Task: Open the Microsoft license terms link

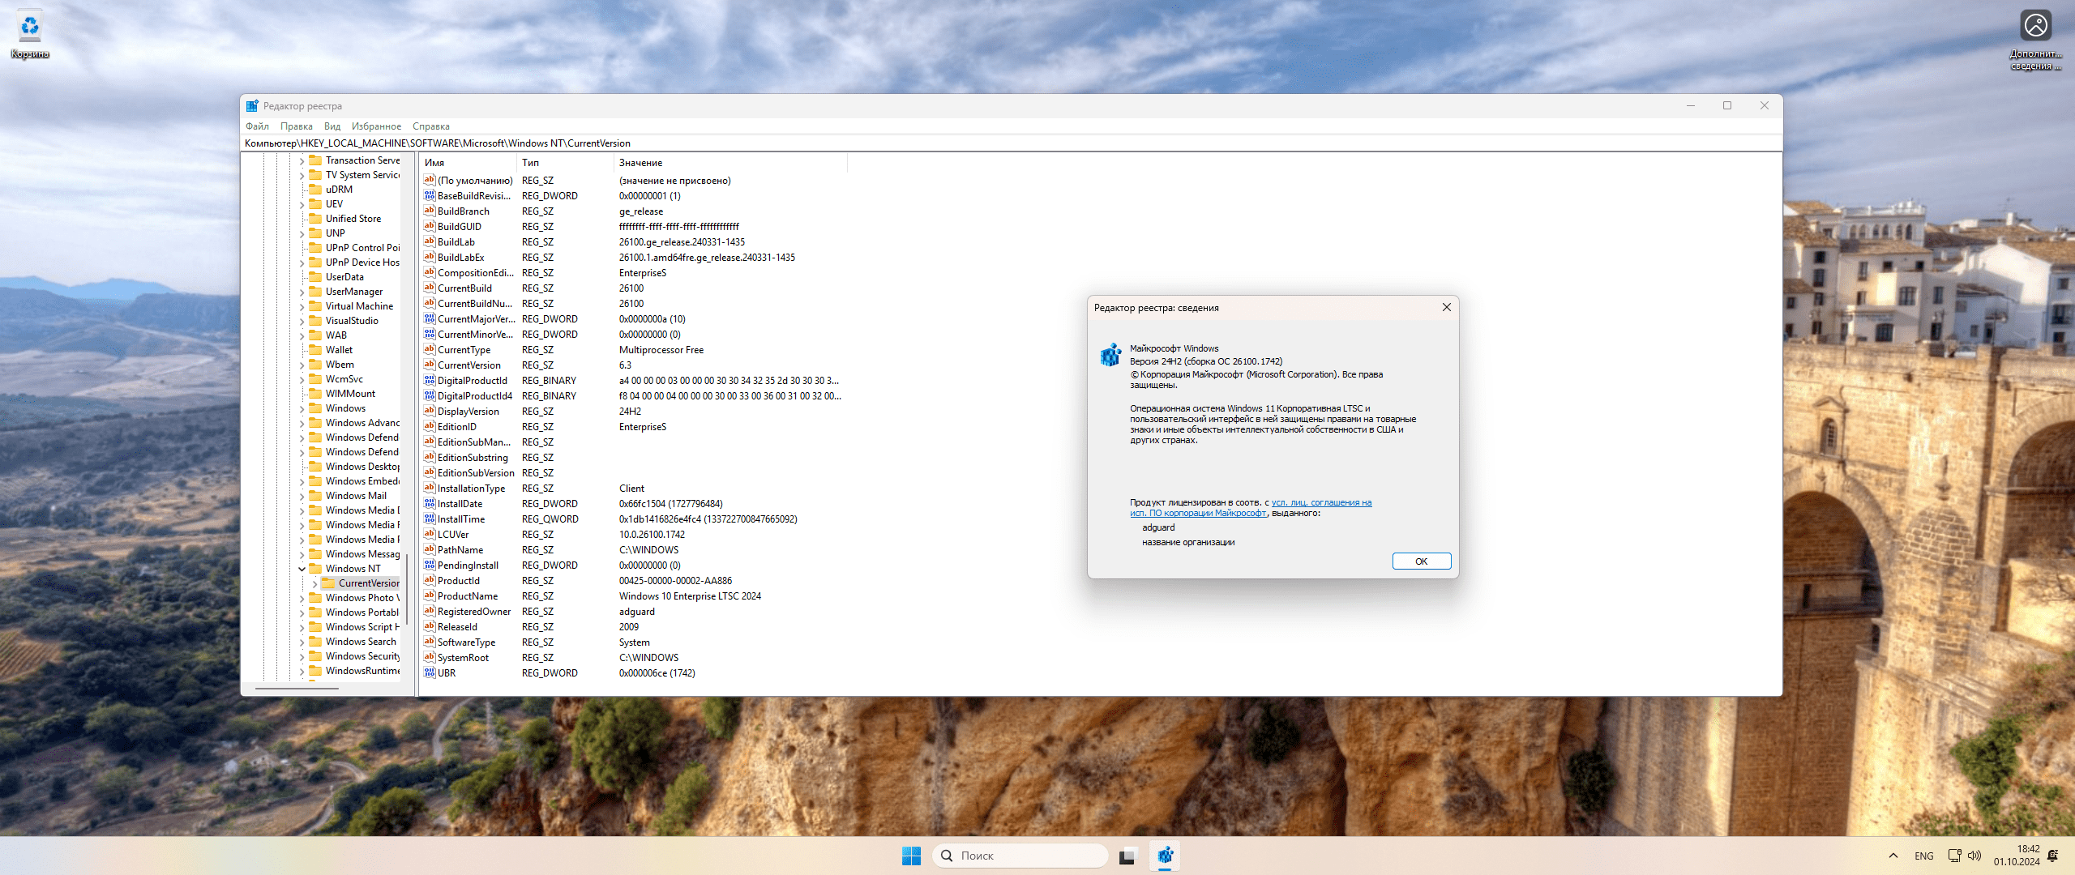Action: pos(1321,503)
